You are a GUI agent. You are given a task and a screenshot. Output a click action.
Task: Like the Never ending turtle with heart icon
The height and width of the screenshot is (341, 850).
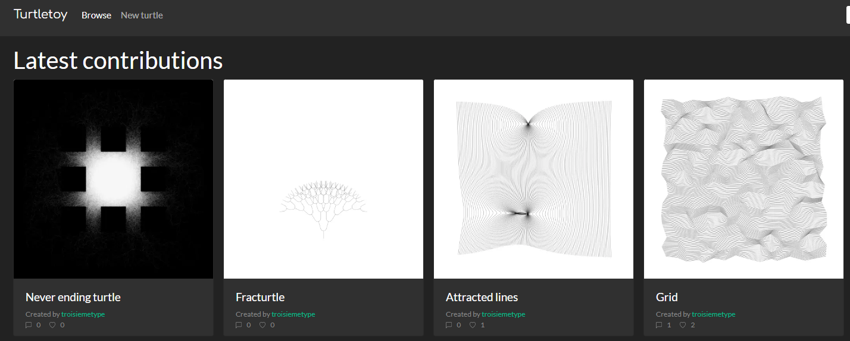point(52,325)
